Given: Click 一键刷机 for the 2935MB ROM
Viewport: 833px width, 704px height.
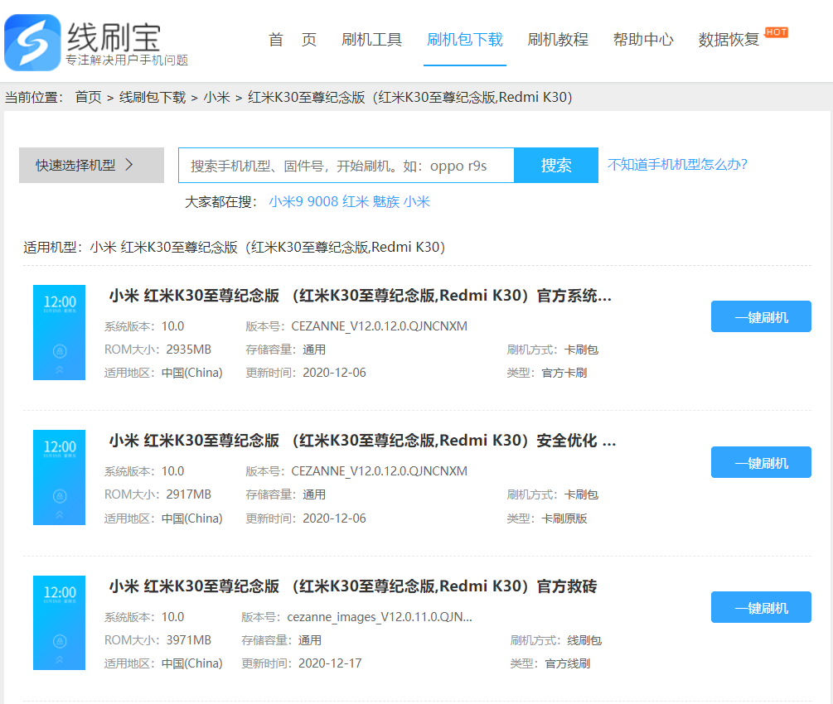Looking at the screenshot, I should [x=761, y=317].
